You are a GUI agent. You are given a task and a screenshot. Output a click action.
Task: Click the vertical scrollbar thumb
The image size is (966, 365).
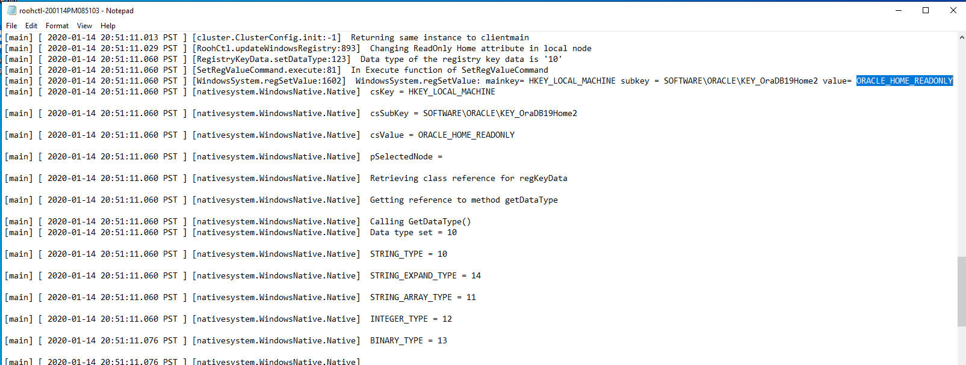pos(961,292)
